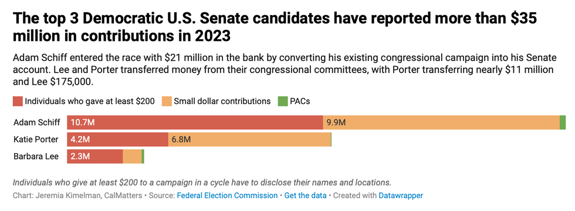Select Adam Schiff's 9.9M orange bar
This screenshot has width=575, height=211.
(x=441, y=122)
